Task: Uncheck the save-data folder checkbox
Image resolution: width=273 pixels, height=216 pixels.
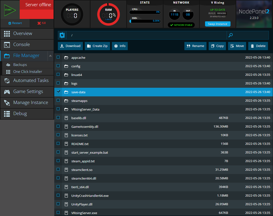Action: [58, 92]
